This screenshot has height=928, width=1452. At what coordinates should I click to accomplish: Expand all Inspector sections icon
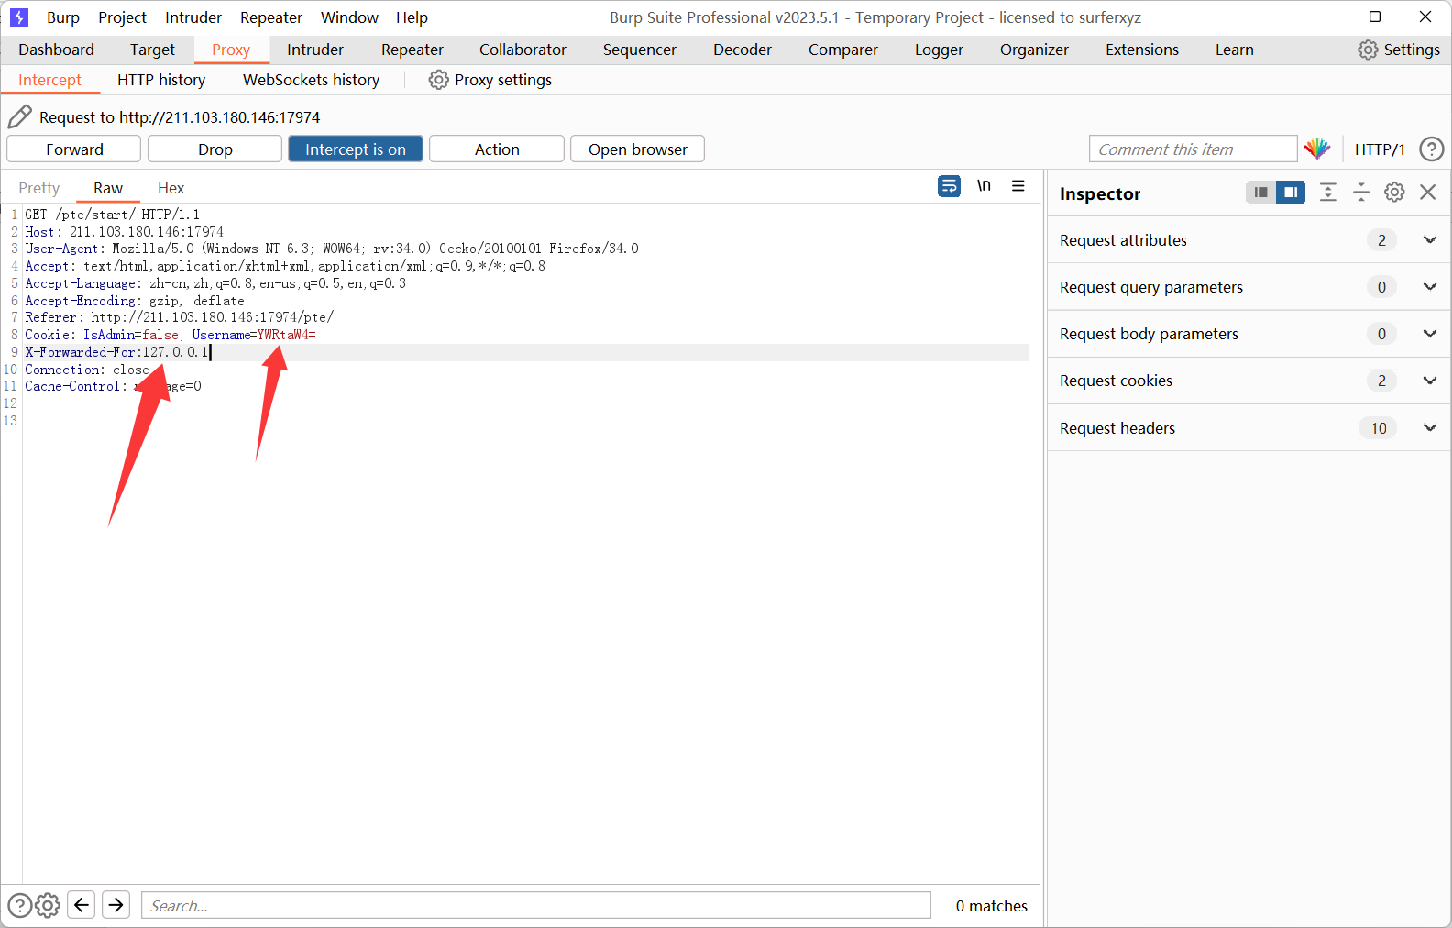(x=1327, y=192)
